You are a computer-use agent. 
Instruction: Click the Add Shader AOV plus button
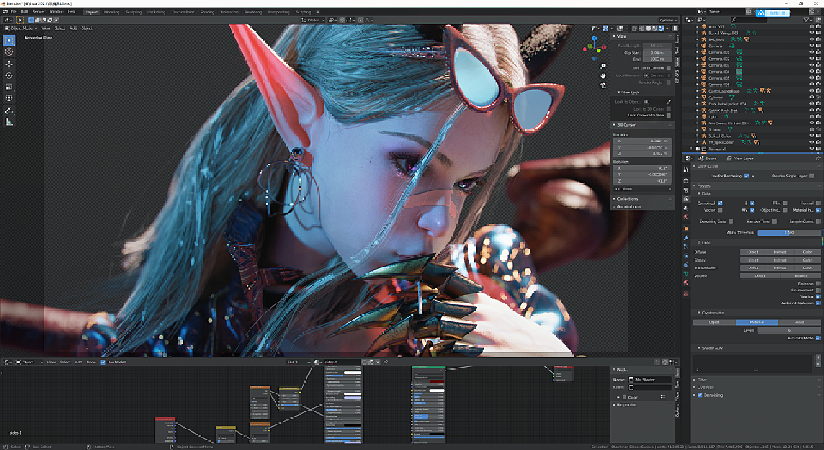[x=818, y=357]
